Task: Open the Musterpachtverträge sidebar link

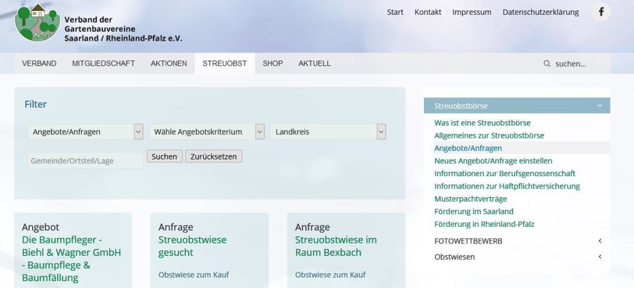Action: pyautogui.click(x=470, y=198)
